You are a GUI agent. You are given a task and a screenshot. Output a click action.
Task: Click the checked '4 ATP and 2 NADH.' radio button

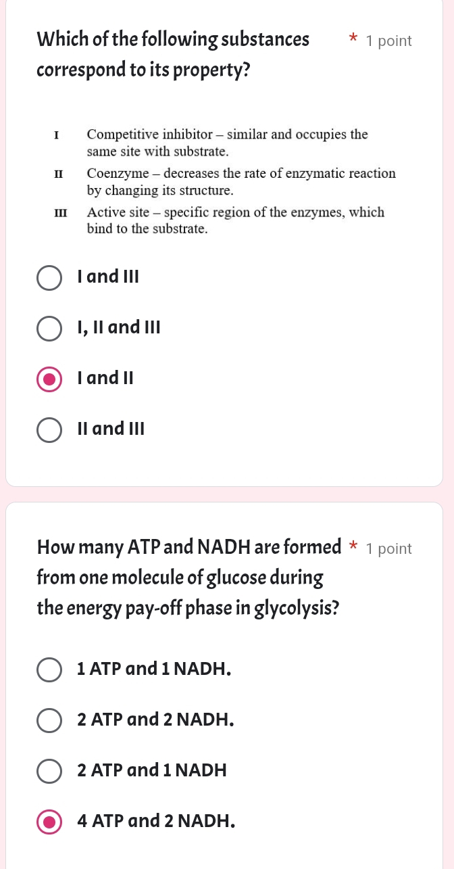[x=49, y=822]
